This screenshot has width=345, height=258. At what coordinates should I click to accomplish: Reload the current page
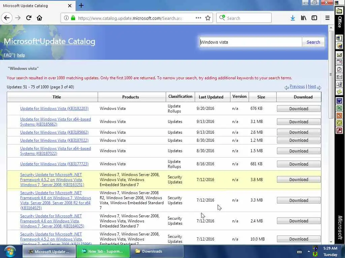29,18
